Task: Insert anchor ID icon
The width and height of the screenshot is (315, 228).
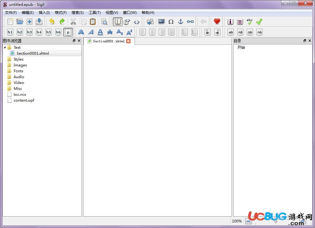Action: [x=181, y=21]
